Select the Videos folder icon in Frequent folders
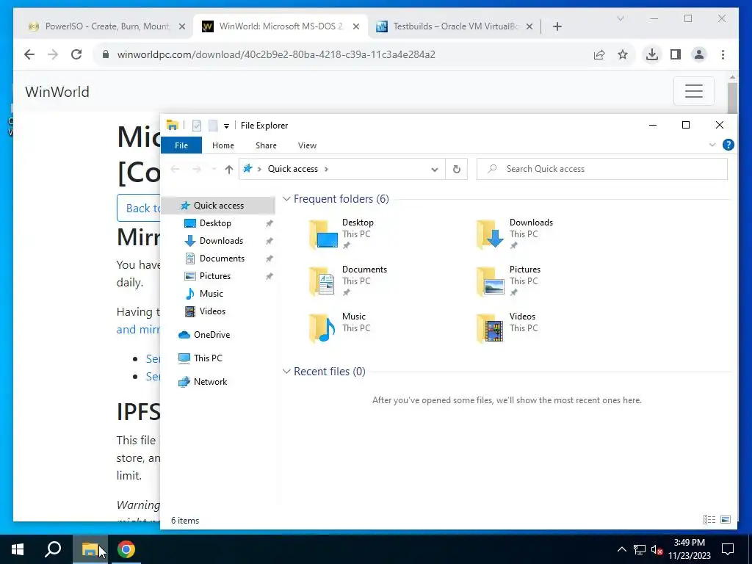Screen dimensions: 752x564 coord(490,328)
